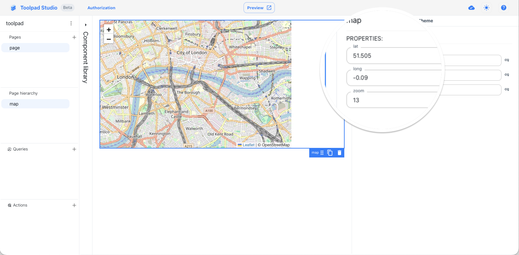This screenshot has width=519, height=255.
Task: Toggle the light/dark theme mode
Action: tap(486, 8)
